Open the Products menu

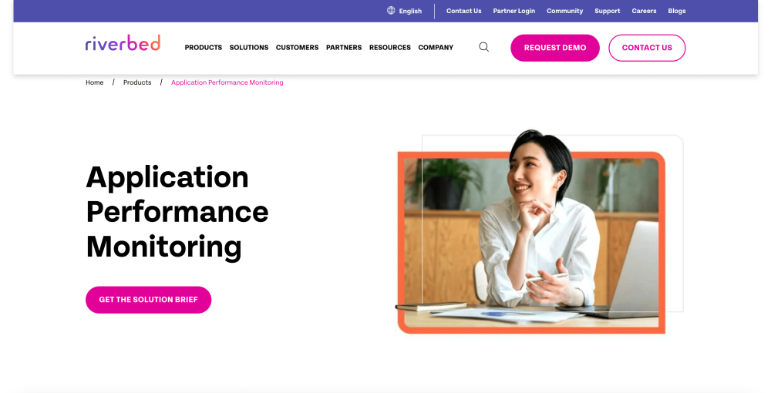click(203, 48)
